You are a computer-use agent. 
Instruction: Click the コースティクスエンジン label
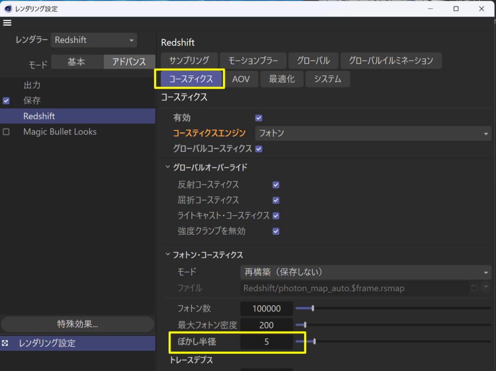click(x=209, y=133)
